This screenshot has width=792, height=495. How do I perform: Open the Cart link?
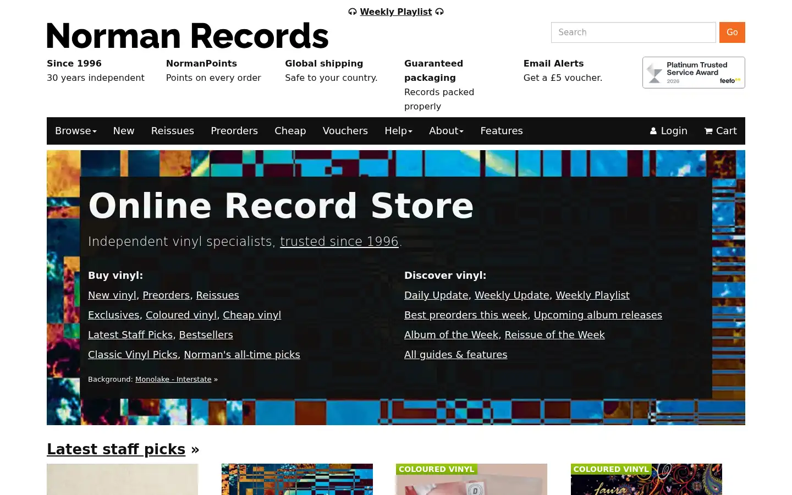point(721,131)
